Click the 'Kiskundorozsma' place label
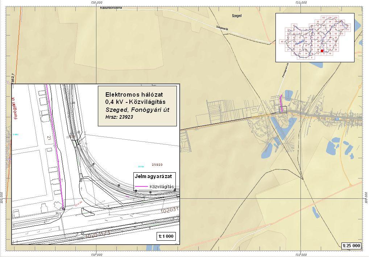Viewport: 369px width, 257px height. pyautogui.click(x=111, y=8)
